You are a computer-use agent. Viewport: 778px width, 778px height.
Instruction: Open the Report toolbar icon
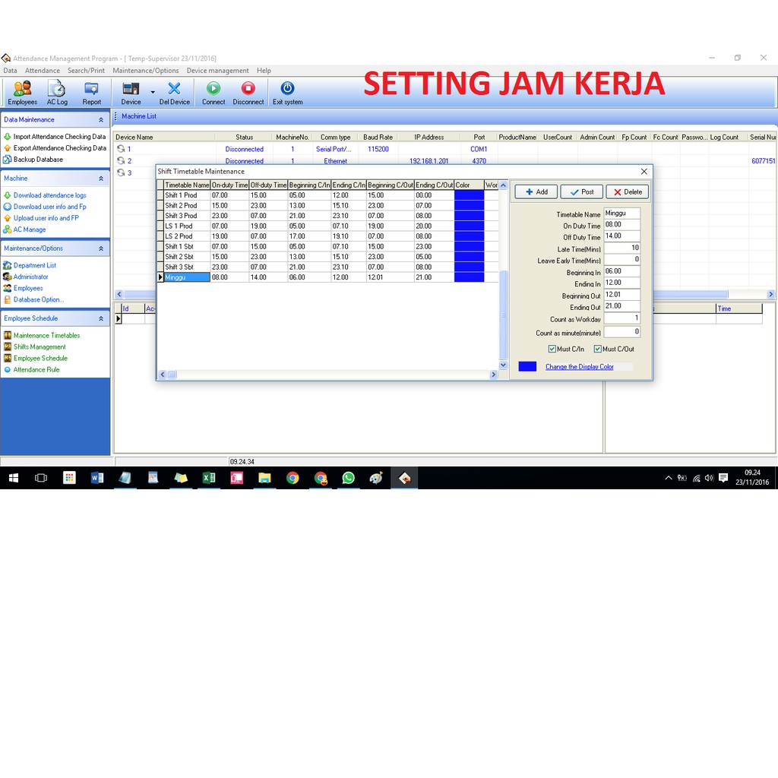click(91, 93)
